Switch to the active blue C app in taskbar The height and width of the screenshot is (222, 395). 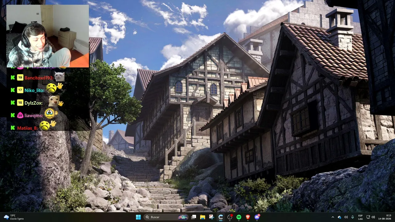(221, 217)
